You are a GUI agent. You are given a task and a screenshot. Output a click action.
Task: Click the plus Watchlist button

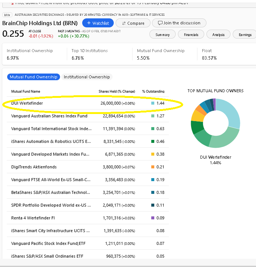[98, 23]
